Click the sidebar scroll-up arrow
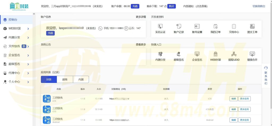Image resolution: width=272 pixels, height=126 pixels. [34, 14]
